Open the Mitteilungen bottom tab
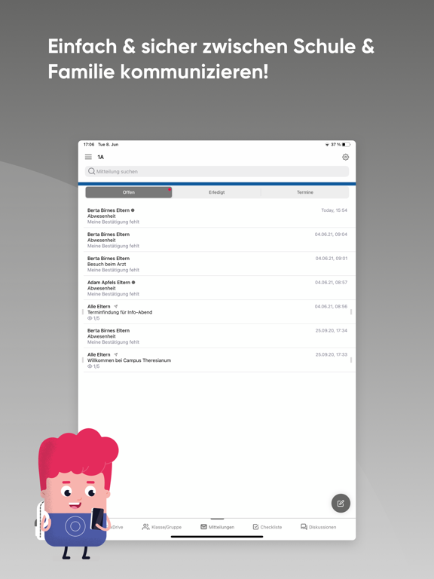The image size is (434, 579). point(217,527)
